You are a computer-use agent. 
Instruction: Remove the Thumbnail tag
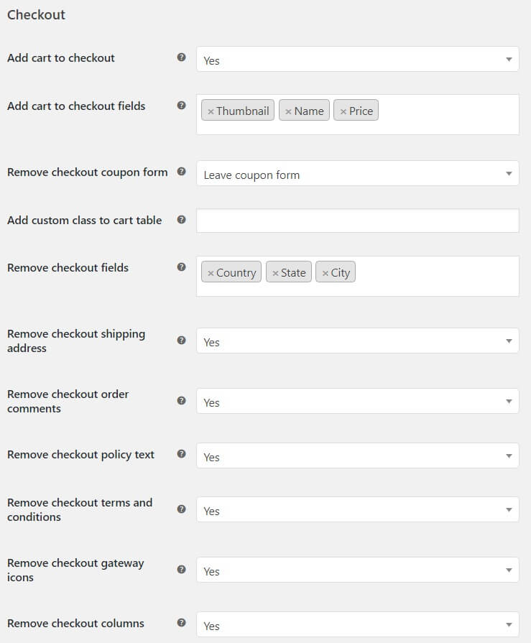click(211, 111)
